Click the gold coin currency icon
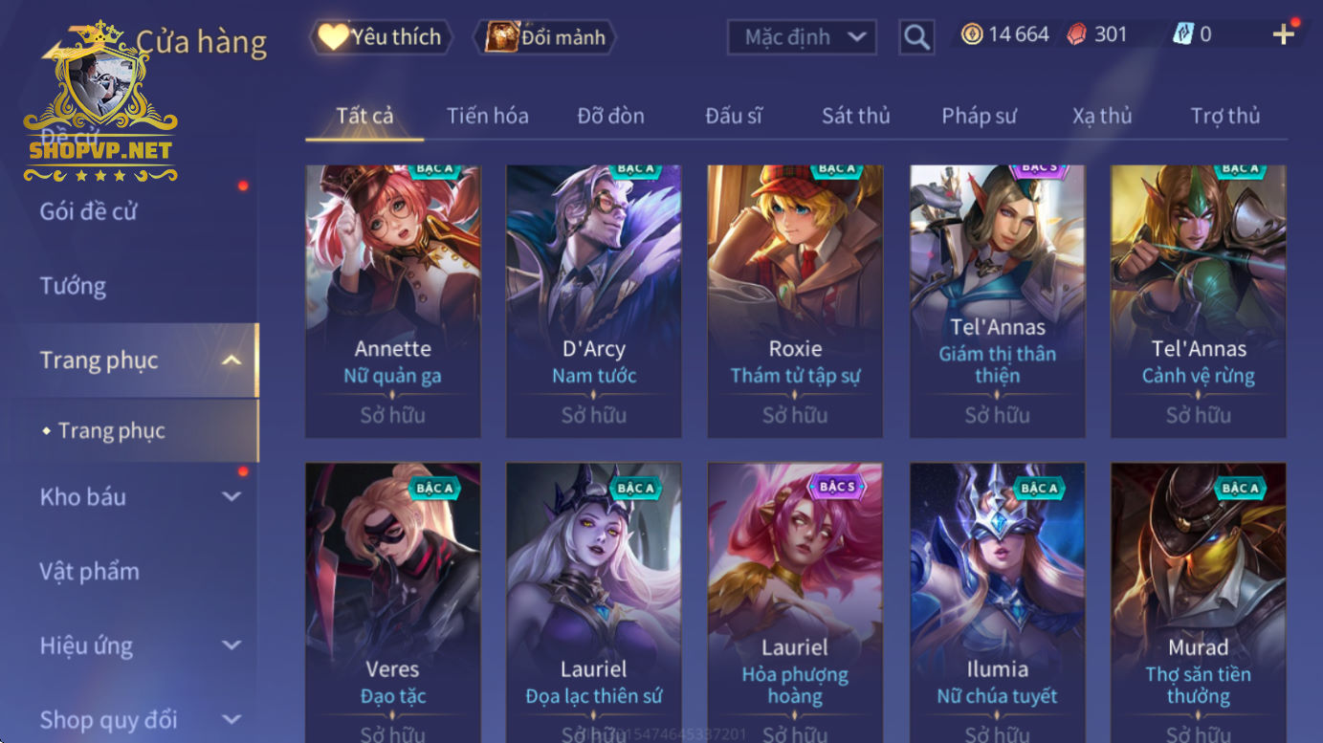This screenshot has width=1323, height=743. (972, 34)
